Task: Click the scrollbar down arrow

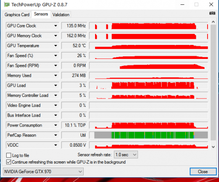Action: click(213, 147)
